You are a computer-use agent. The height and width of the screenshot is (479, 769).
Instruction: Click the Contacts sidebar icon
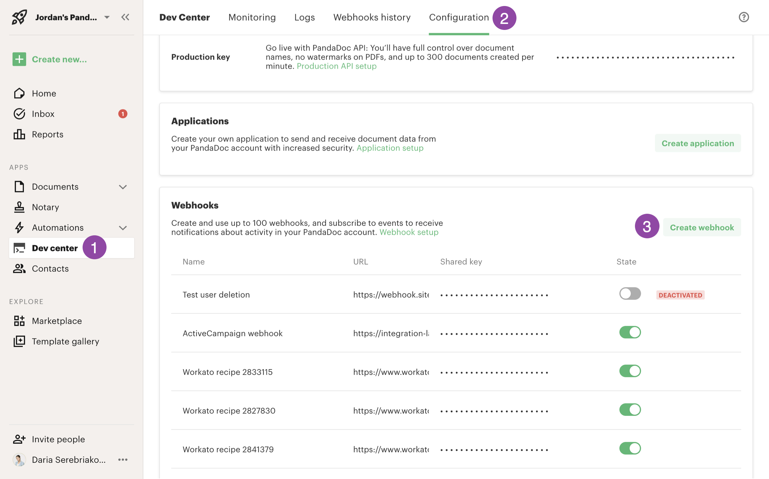pos(19,269)
